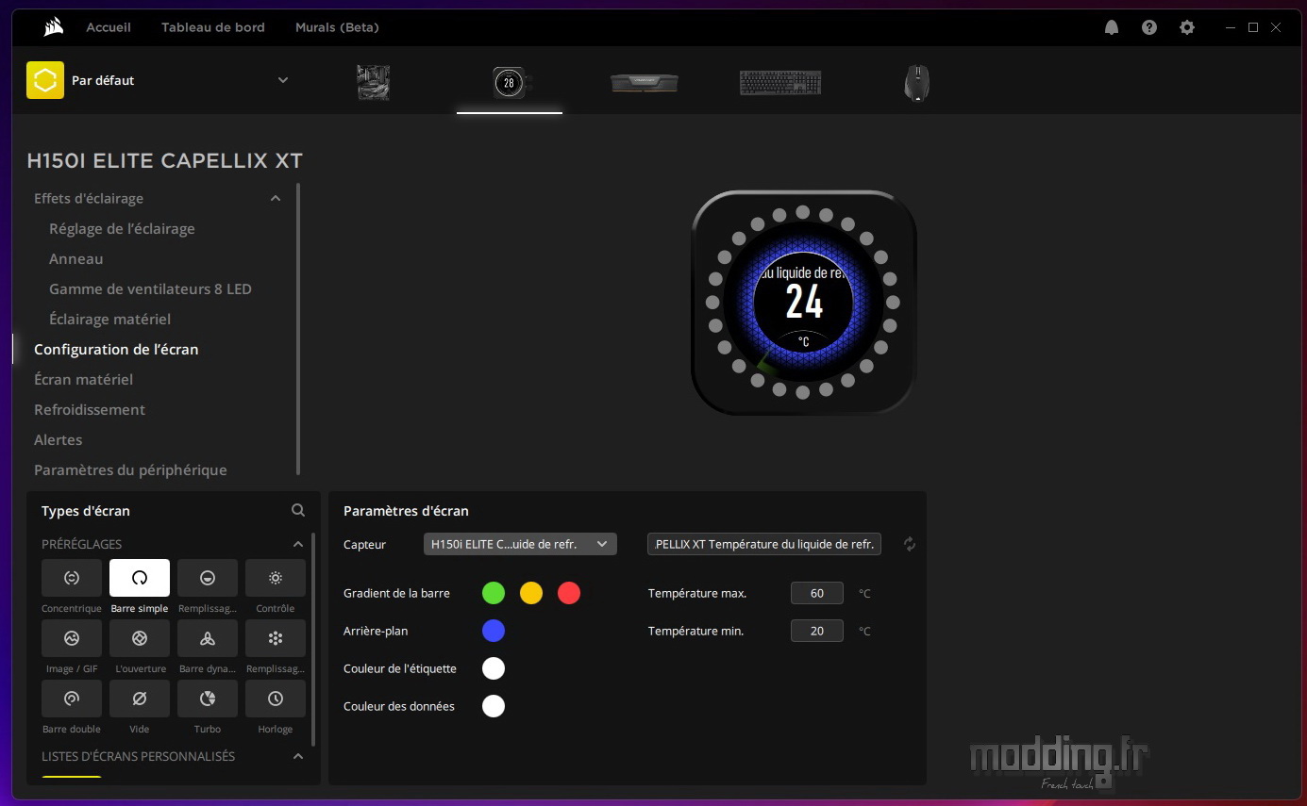Viewport: 1307px width, 806px height.
Task: Open Éclairage matériel settings
Action: point(109,319)
